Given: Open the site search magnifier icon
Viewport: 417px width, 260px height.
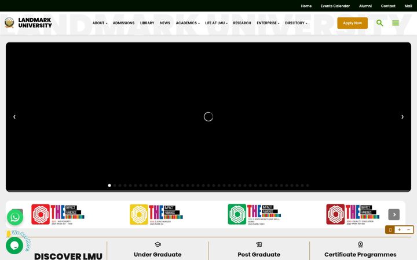Looking at the screenshot, I should (380, 23).
